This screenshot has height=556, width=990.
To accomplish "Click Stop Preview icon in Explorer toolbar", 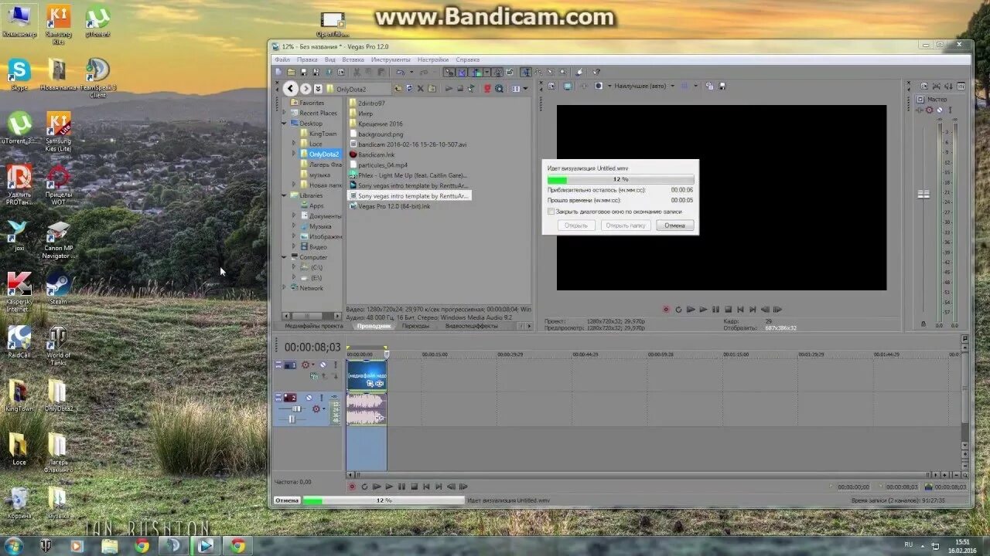I will pyautogui.click(x=460, y=89).
